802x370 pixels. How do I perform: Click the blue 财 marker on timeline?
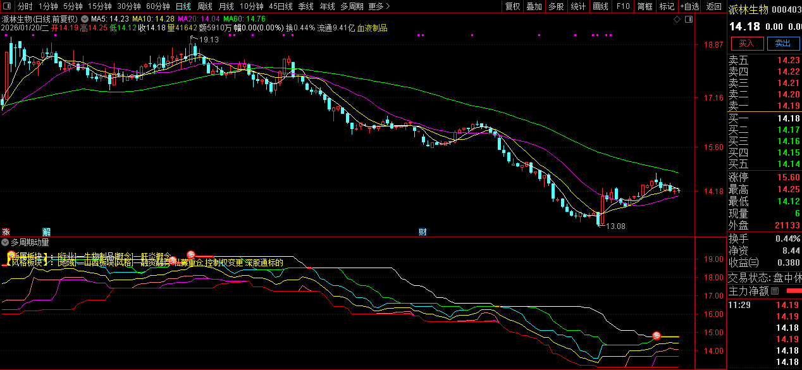(422, 231)
